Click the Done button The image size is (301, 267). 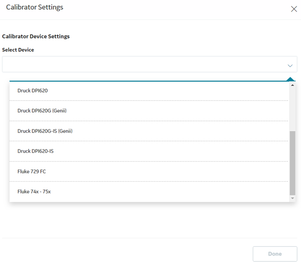pyautogui.click(x=275, y=254)
